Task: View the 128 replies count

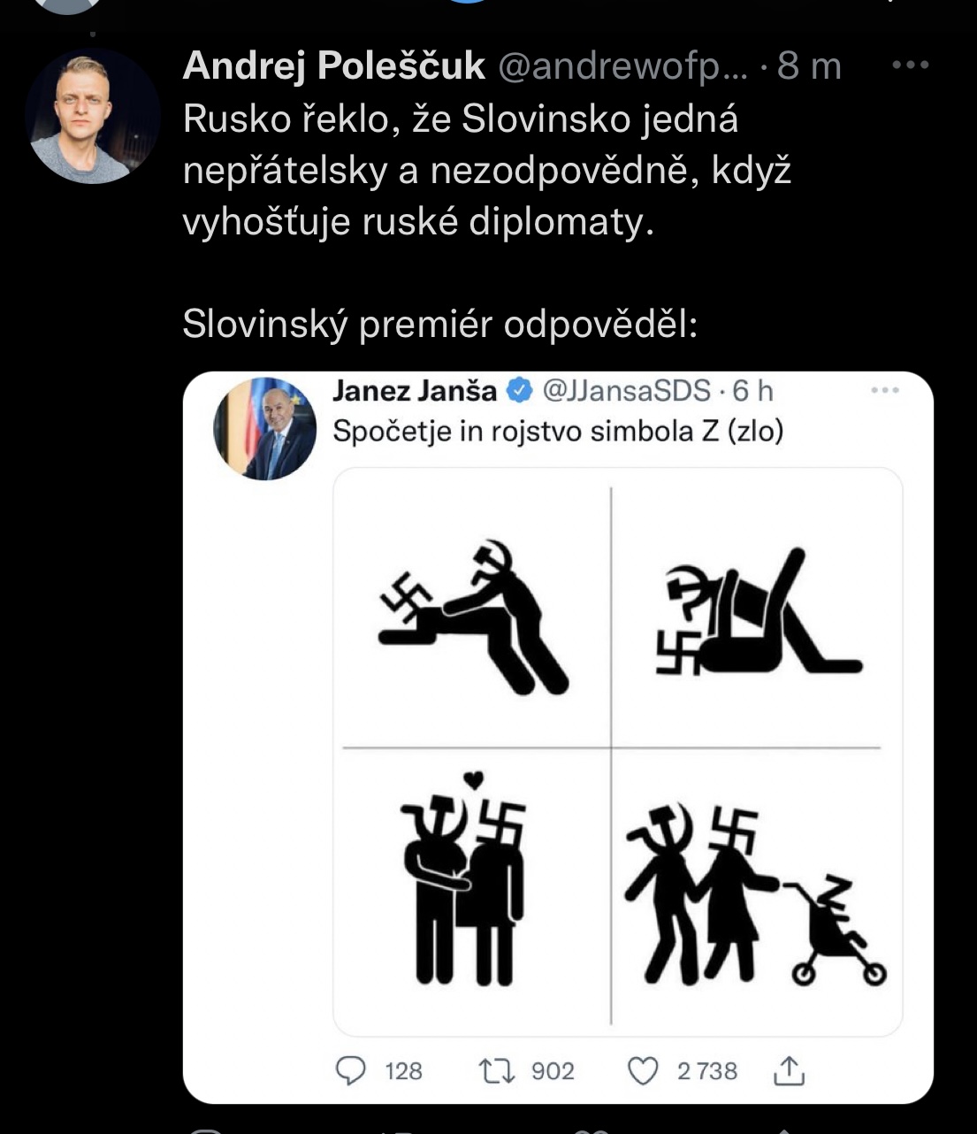Action: pos(403,1071)
